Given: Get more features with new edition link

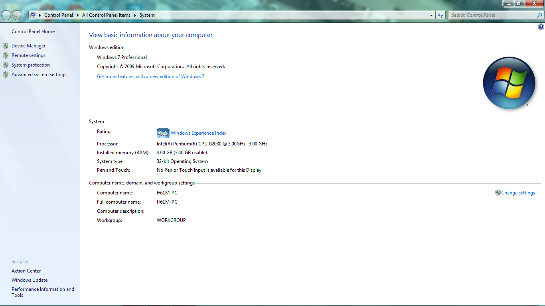Looking at the screenshot, I should pyautogui.click(x=150, y=76).
